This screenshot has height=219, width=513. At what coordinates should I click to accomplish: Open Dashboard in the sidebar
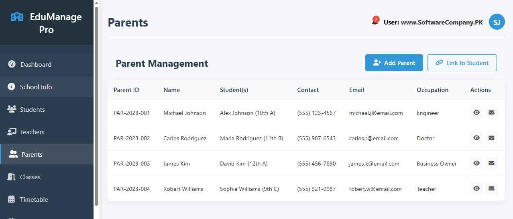[x=47, y=64]
